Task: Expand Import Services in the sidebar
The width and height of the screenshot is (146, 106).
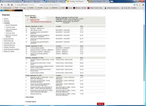Action: point(9,41)
